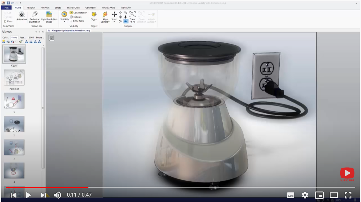The height and width of the screenshot is (202, 361).
Task: Click the Undo arrow icon
Action: (13, 3)
